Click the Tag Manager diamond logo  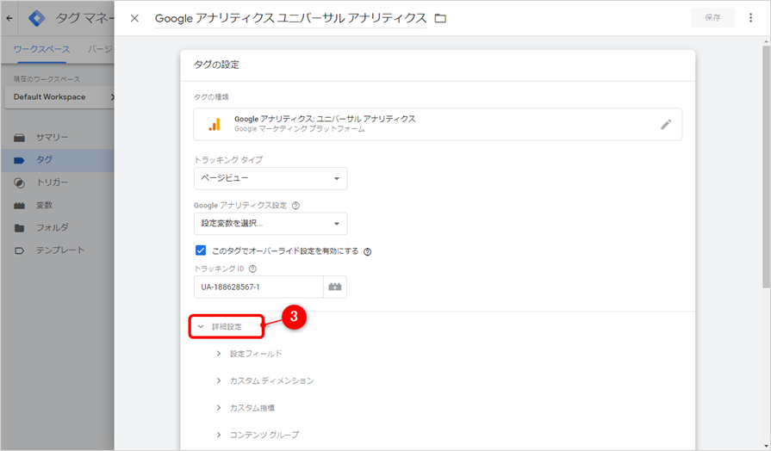pyautogui.click(x=37, y=18)
